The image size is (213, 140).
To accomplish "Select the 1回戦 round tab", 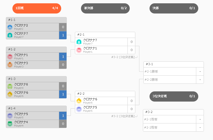I will [37, 8].
